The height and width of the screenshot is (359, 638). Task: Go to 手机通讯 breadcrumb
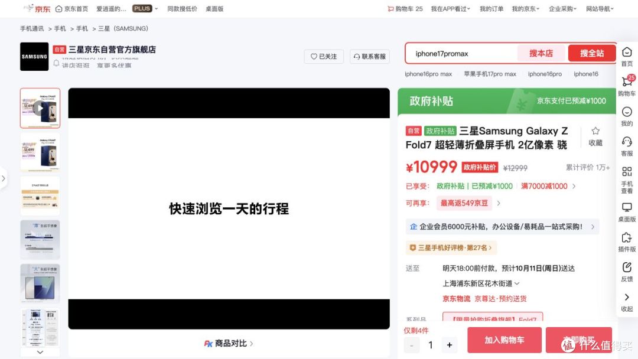point(32,28)
